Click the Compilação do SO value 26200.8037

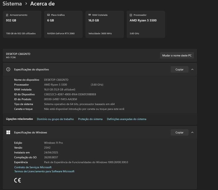click(51, 157)
